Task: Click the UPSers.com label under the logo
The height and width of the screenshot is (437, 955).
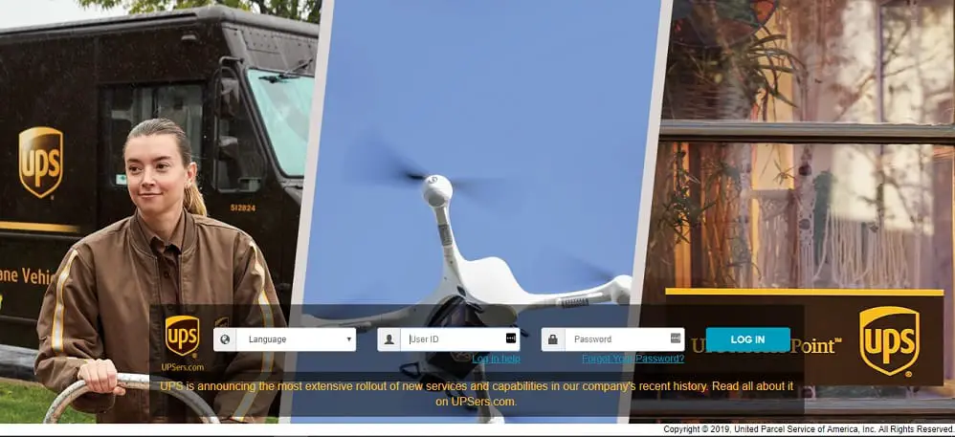Action: (x=182, y=367)
